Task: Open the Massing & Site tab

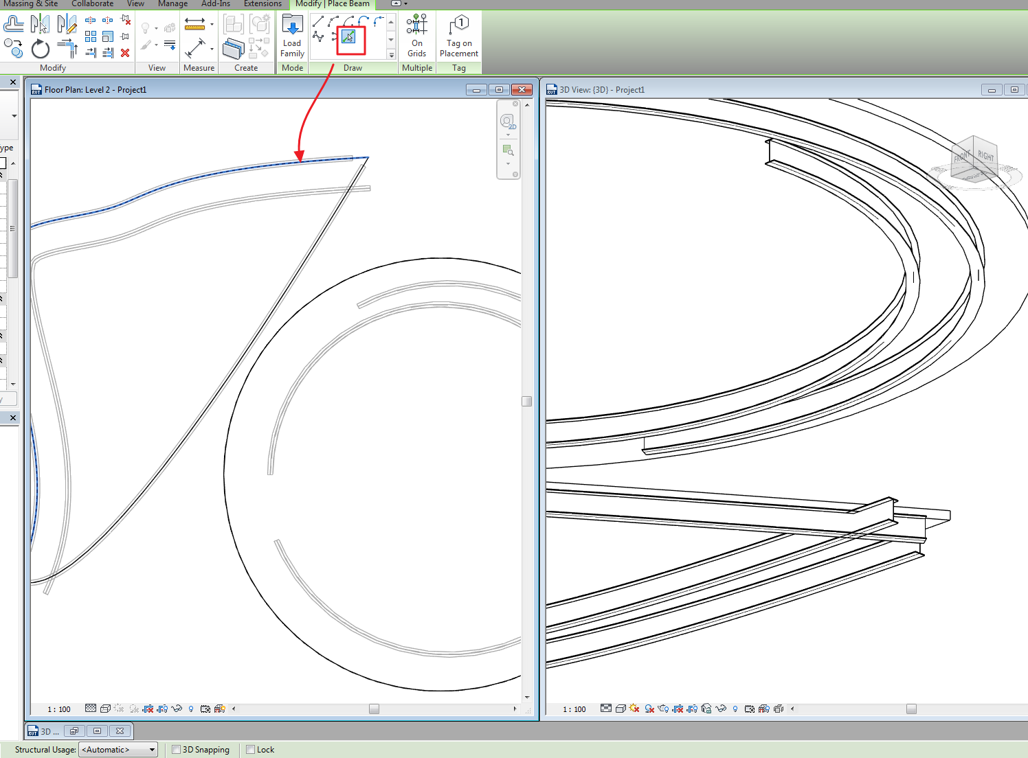Action: (31, 4)
